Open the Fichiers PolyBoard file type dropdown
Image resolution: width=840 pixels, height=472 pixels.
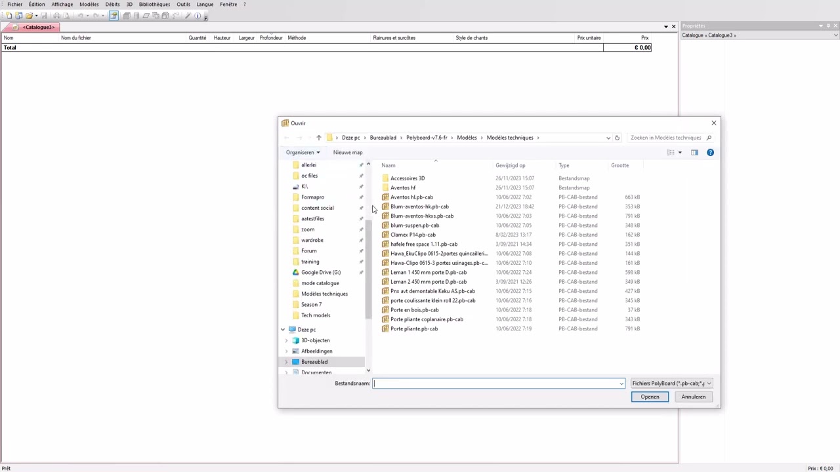[671, 383]
